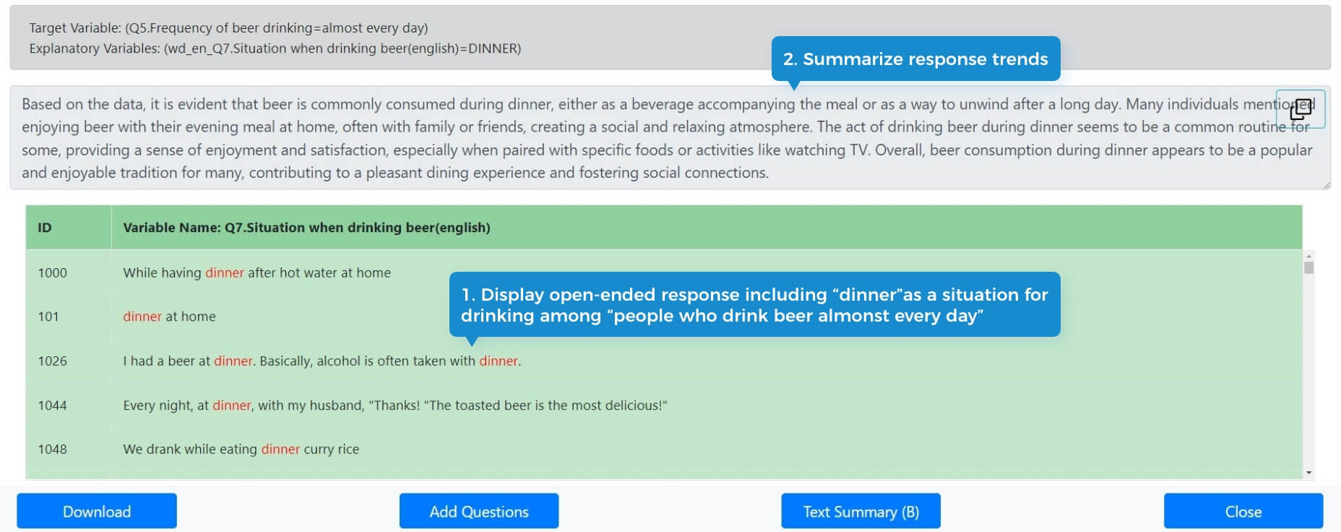The height and width of the screenshot is (532, 1341).
Task: Click summary text area resize handle corner
Action: [x=1326, y=185]
